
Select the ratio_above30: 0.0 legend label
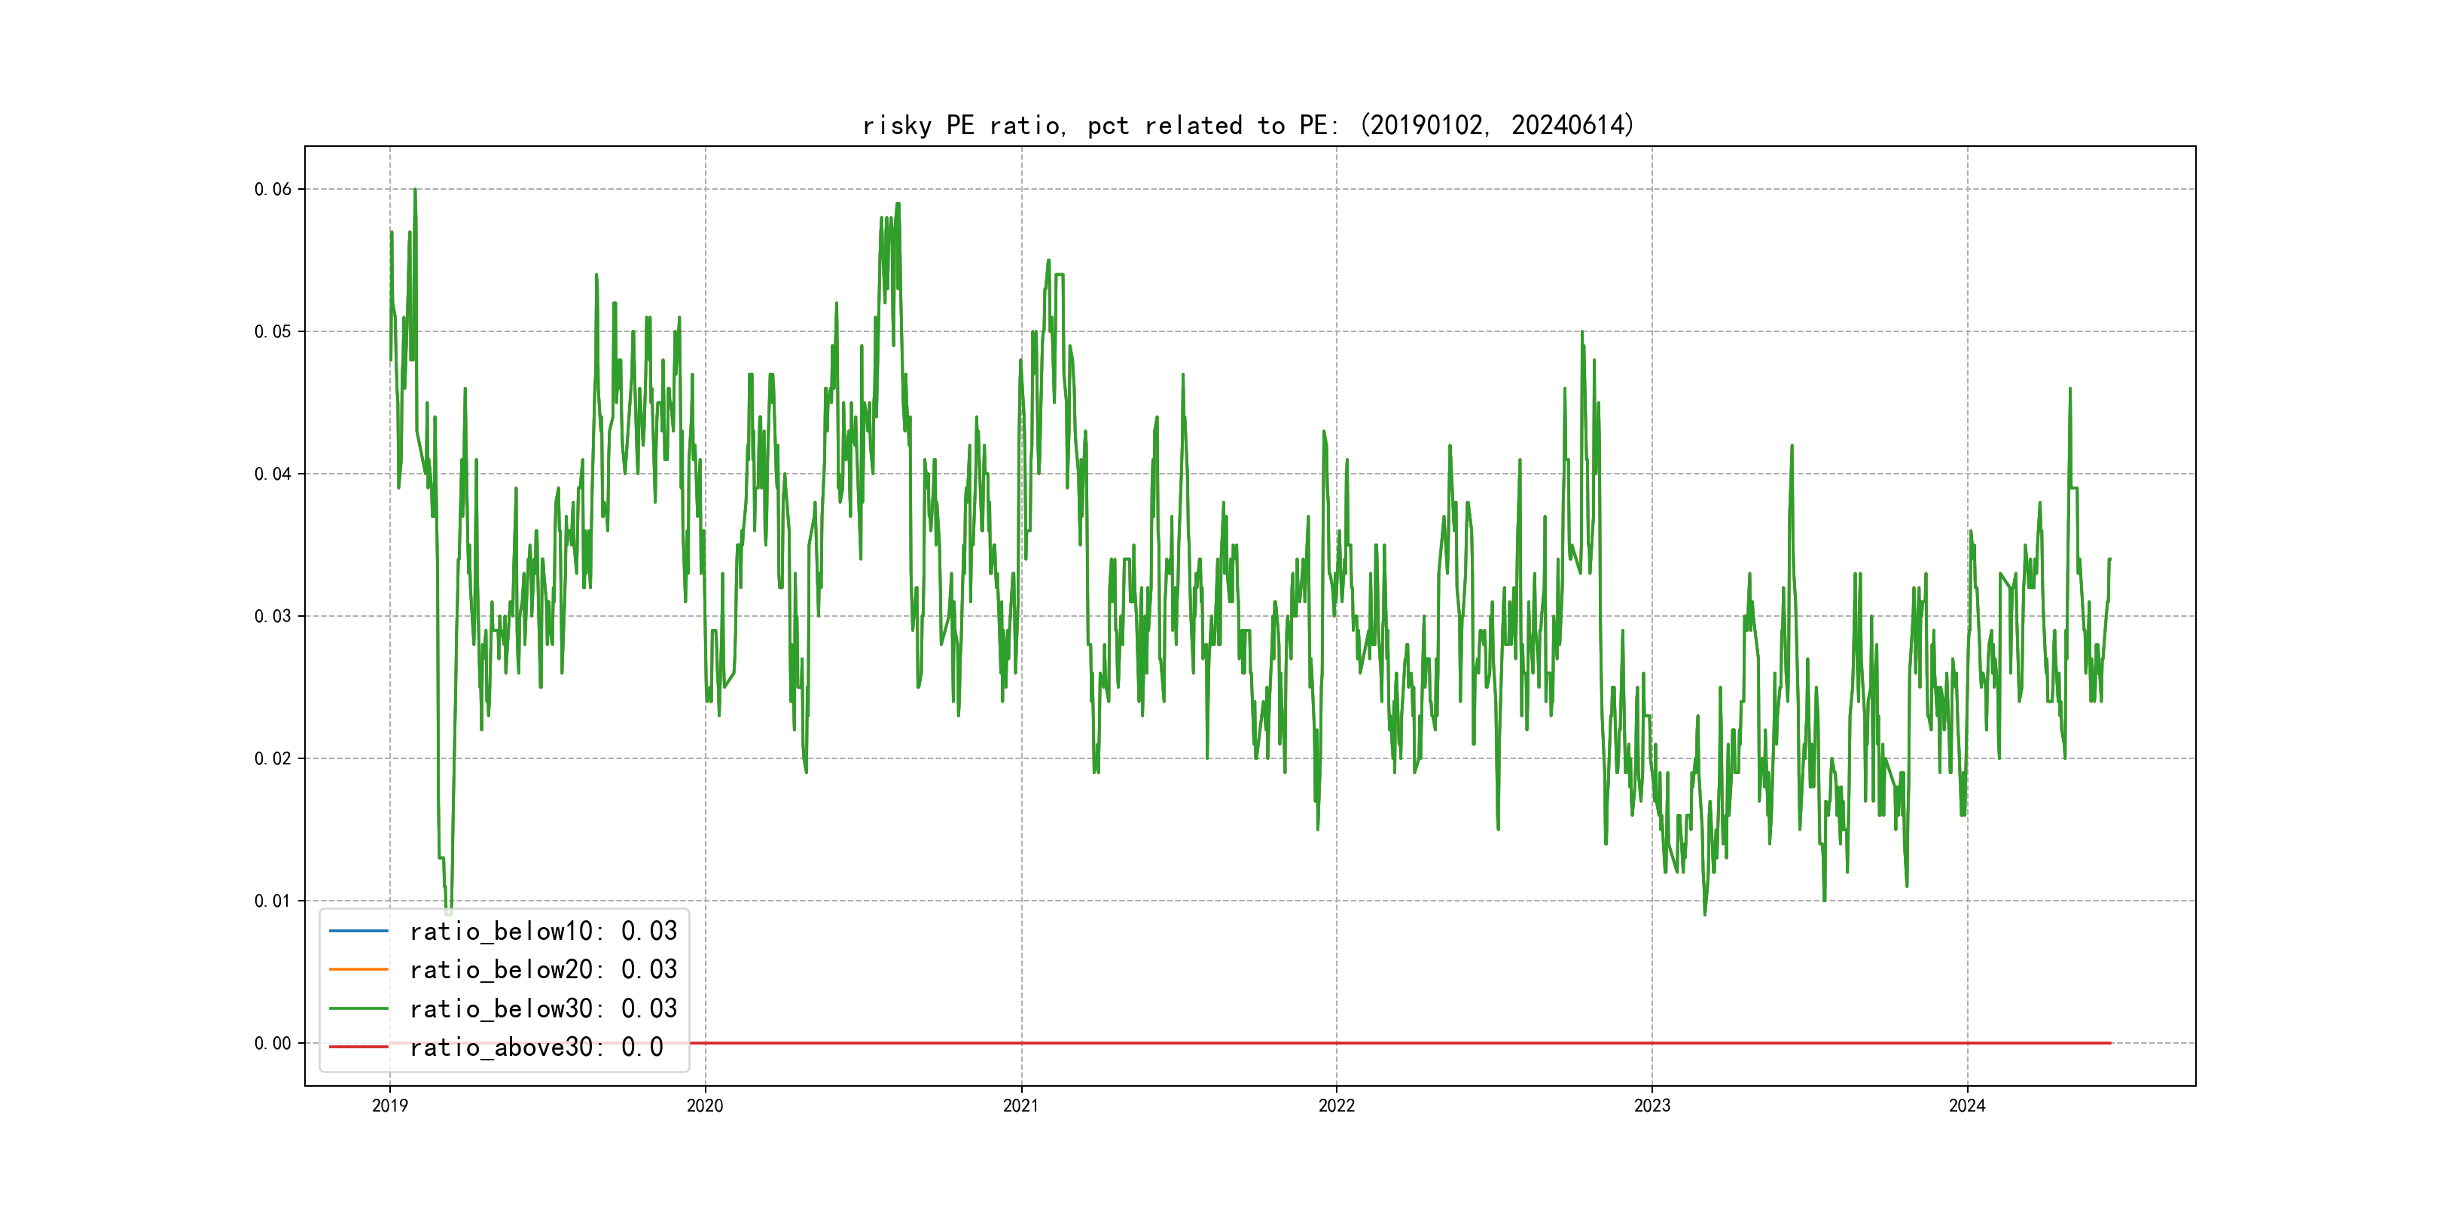(x=536, y=1048)
